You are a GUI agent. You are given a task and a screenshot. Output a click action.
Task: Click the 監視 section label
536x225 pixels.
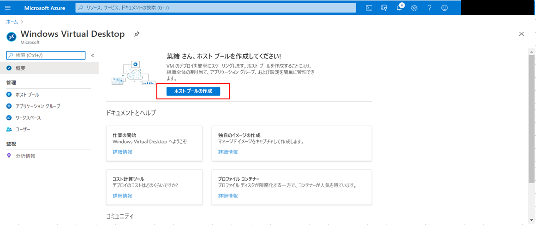coord(11,144)
